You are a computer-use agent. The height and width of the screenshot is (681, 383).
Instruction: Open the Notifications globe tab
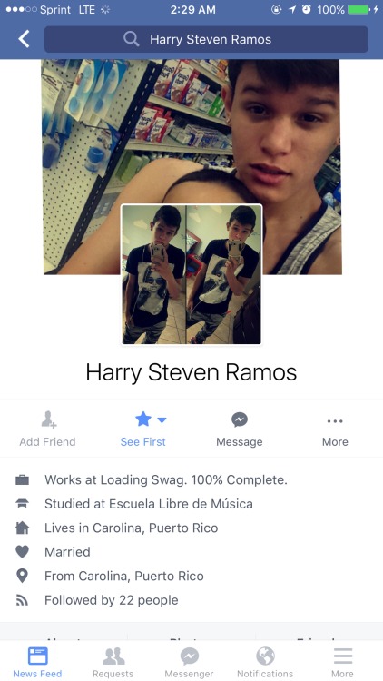[265, 662]
